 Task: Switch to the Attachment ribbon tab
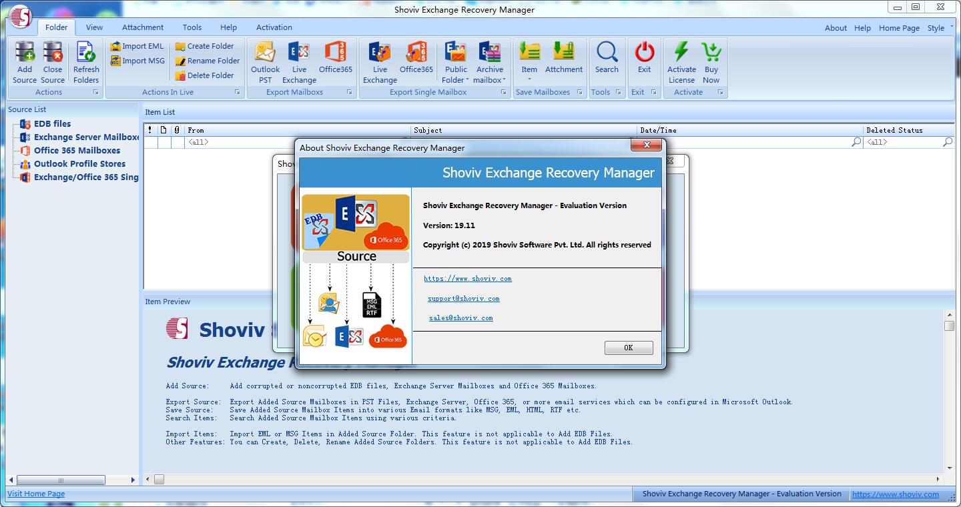coord(143,27)
